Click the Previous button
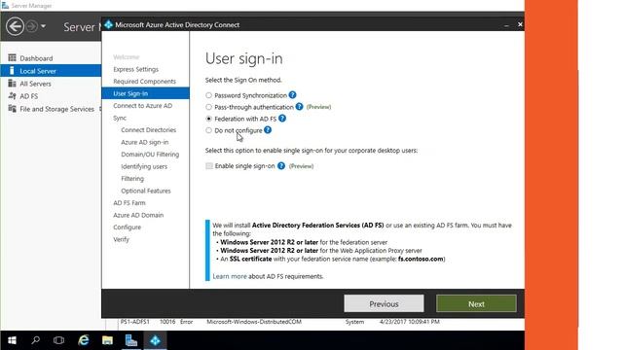Screen dimensions: 623x350 [x=384, y=303]
